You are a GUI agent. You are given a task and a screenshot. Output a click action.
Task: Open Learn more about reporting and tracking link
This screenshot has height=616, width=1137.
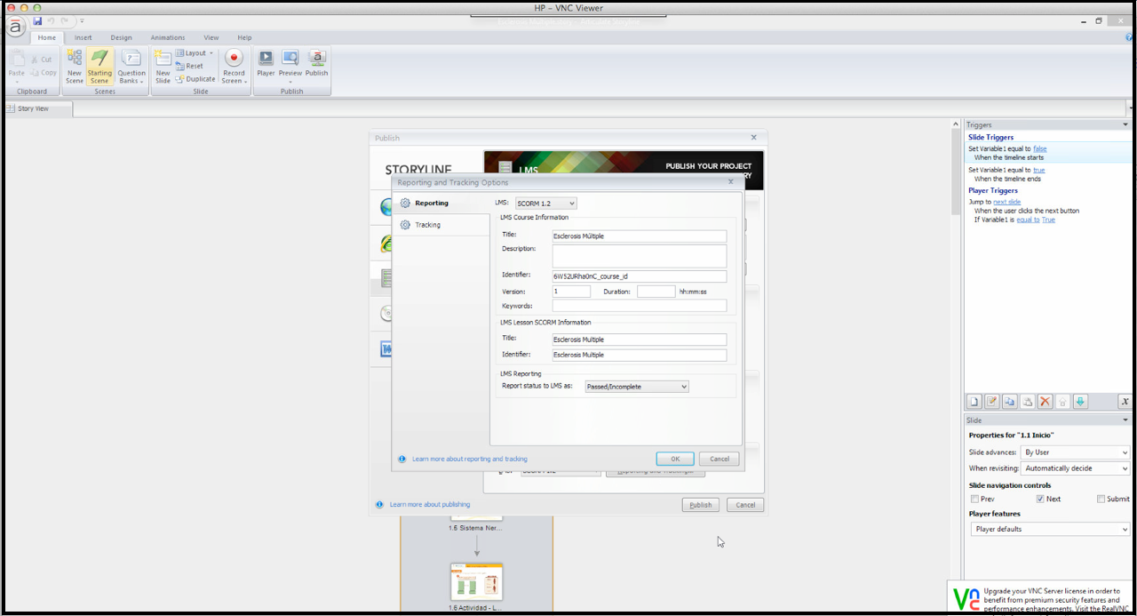click(469, 460)
